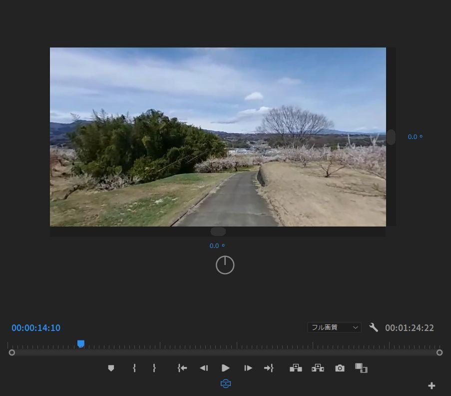This screenshot has height=396, width=451.
Task: Open the button editor plus icon
Action: click(432, 385)
